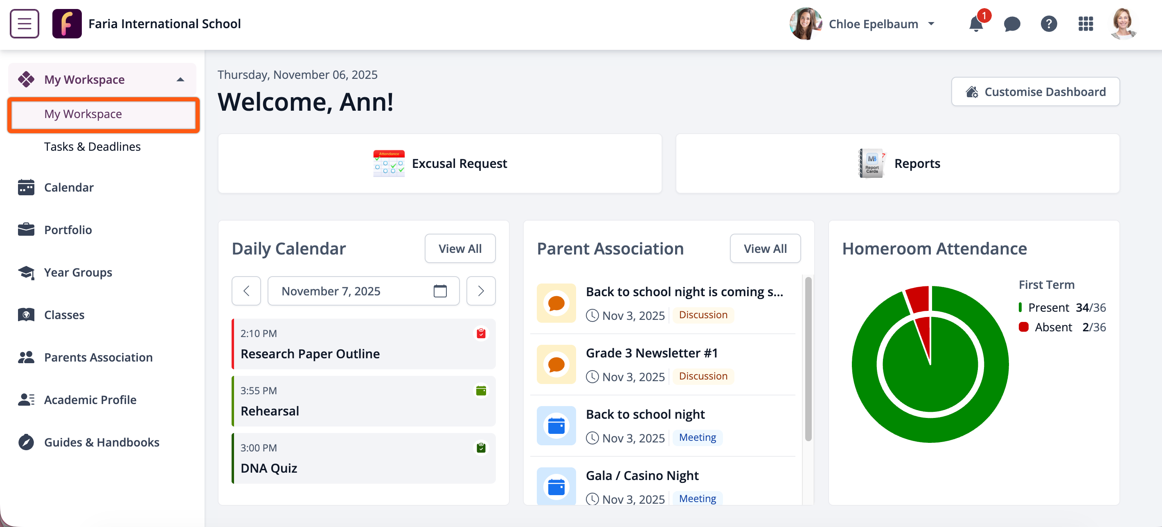Viewport: 1162px width, 527px height.
Task: Toggle the hamburger sidebar menu
Action: click(x=25, y=24)
